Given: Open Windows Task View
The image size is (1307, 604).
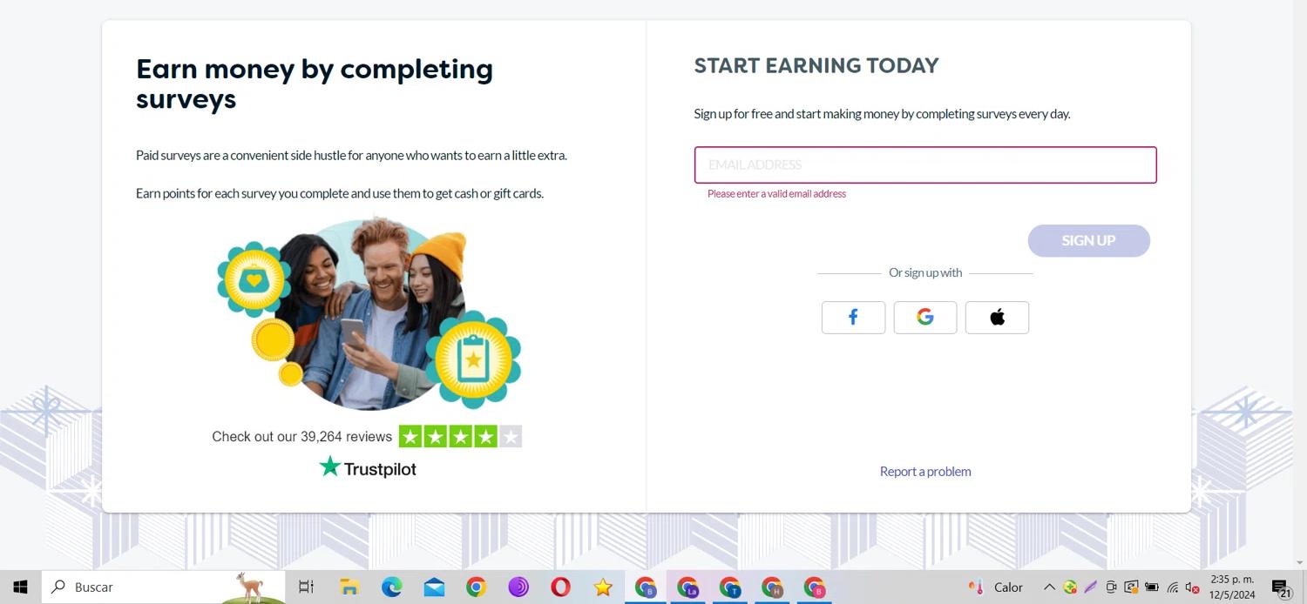Looking at the screenshot, I should [306, 587].
